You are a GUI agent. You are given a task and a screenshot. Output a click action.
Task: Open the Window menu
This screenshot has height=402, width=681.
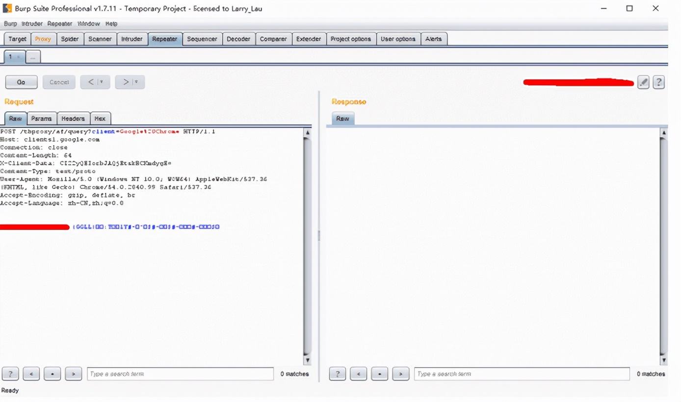click(x=89, y=24)
